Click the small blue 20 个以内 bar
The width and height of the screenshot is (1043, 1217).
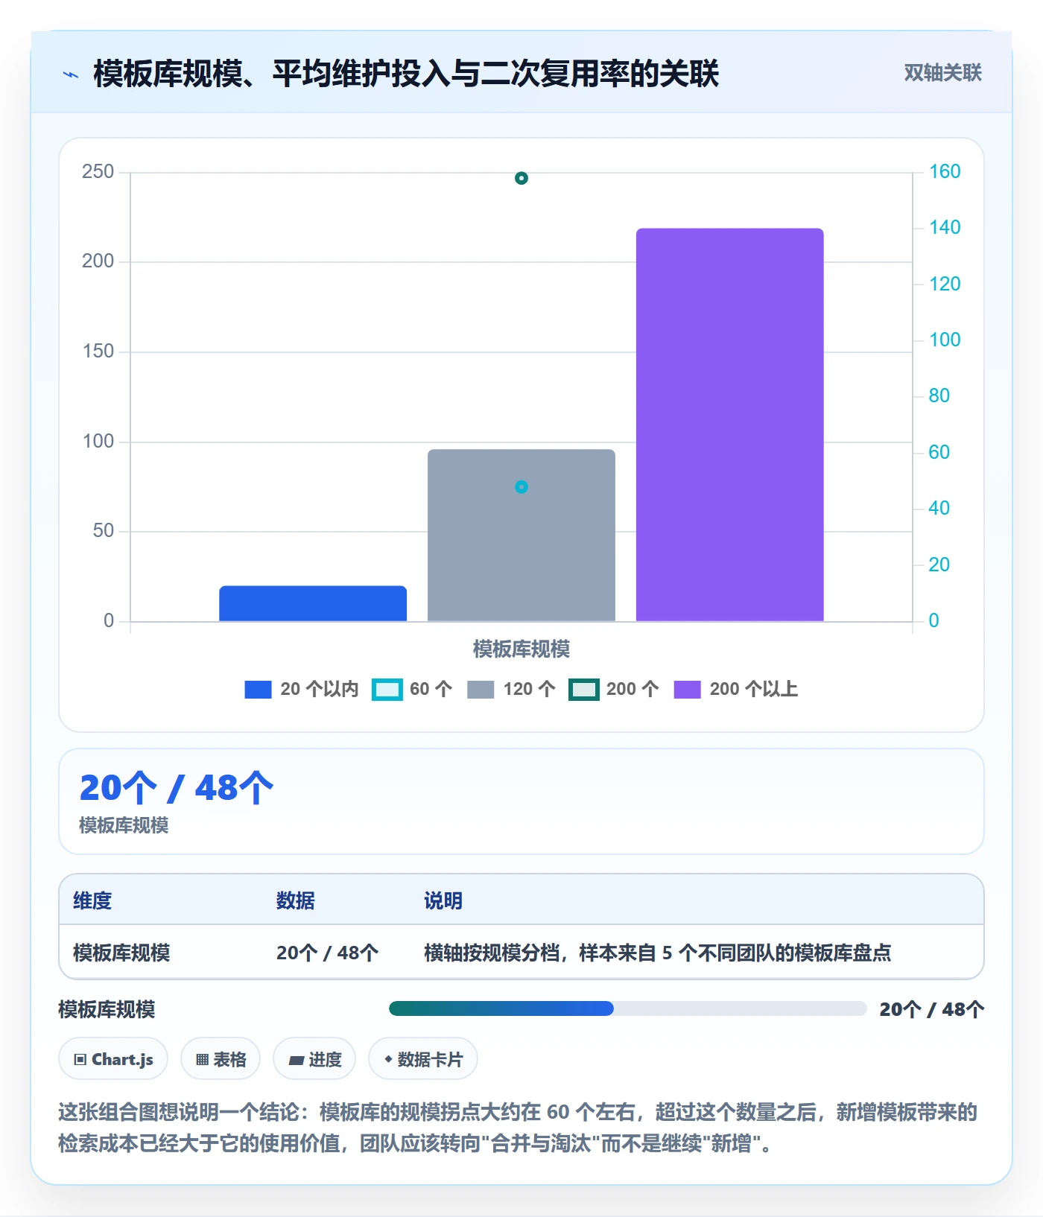point(313,603)
